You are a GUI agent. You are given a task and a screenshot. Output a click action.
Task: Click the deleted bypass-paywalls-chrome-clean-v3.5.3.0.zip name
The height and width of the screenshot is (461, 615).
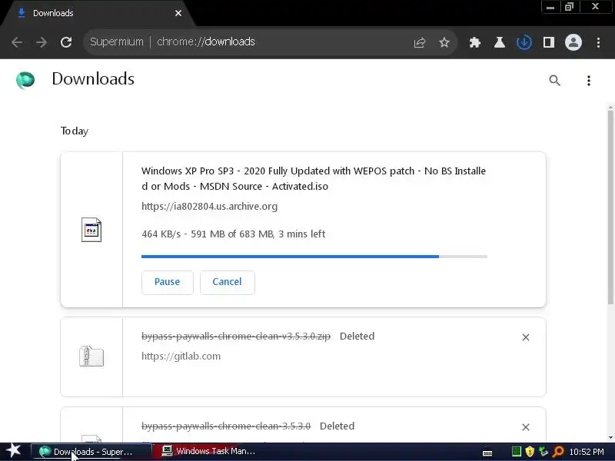coord(236,337)
